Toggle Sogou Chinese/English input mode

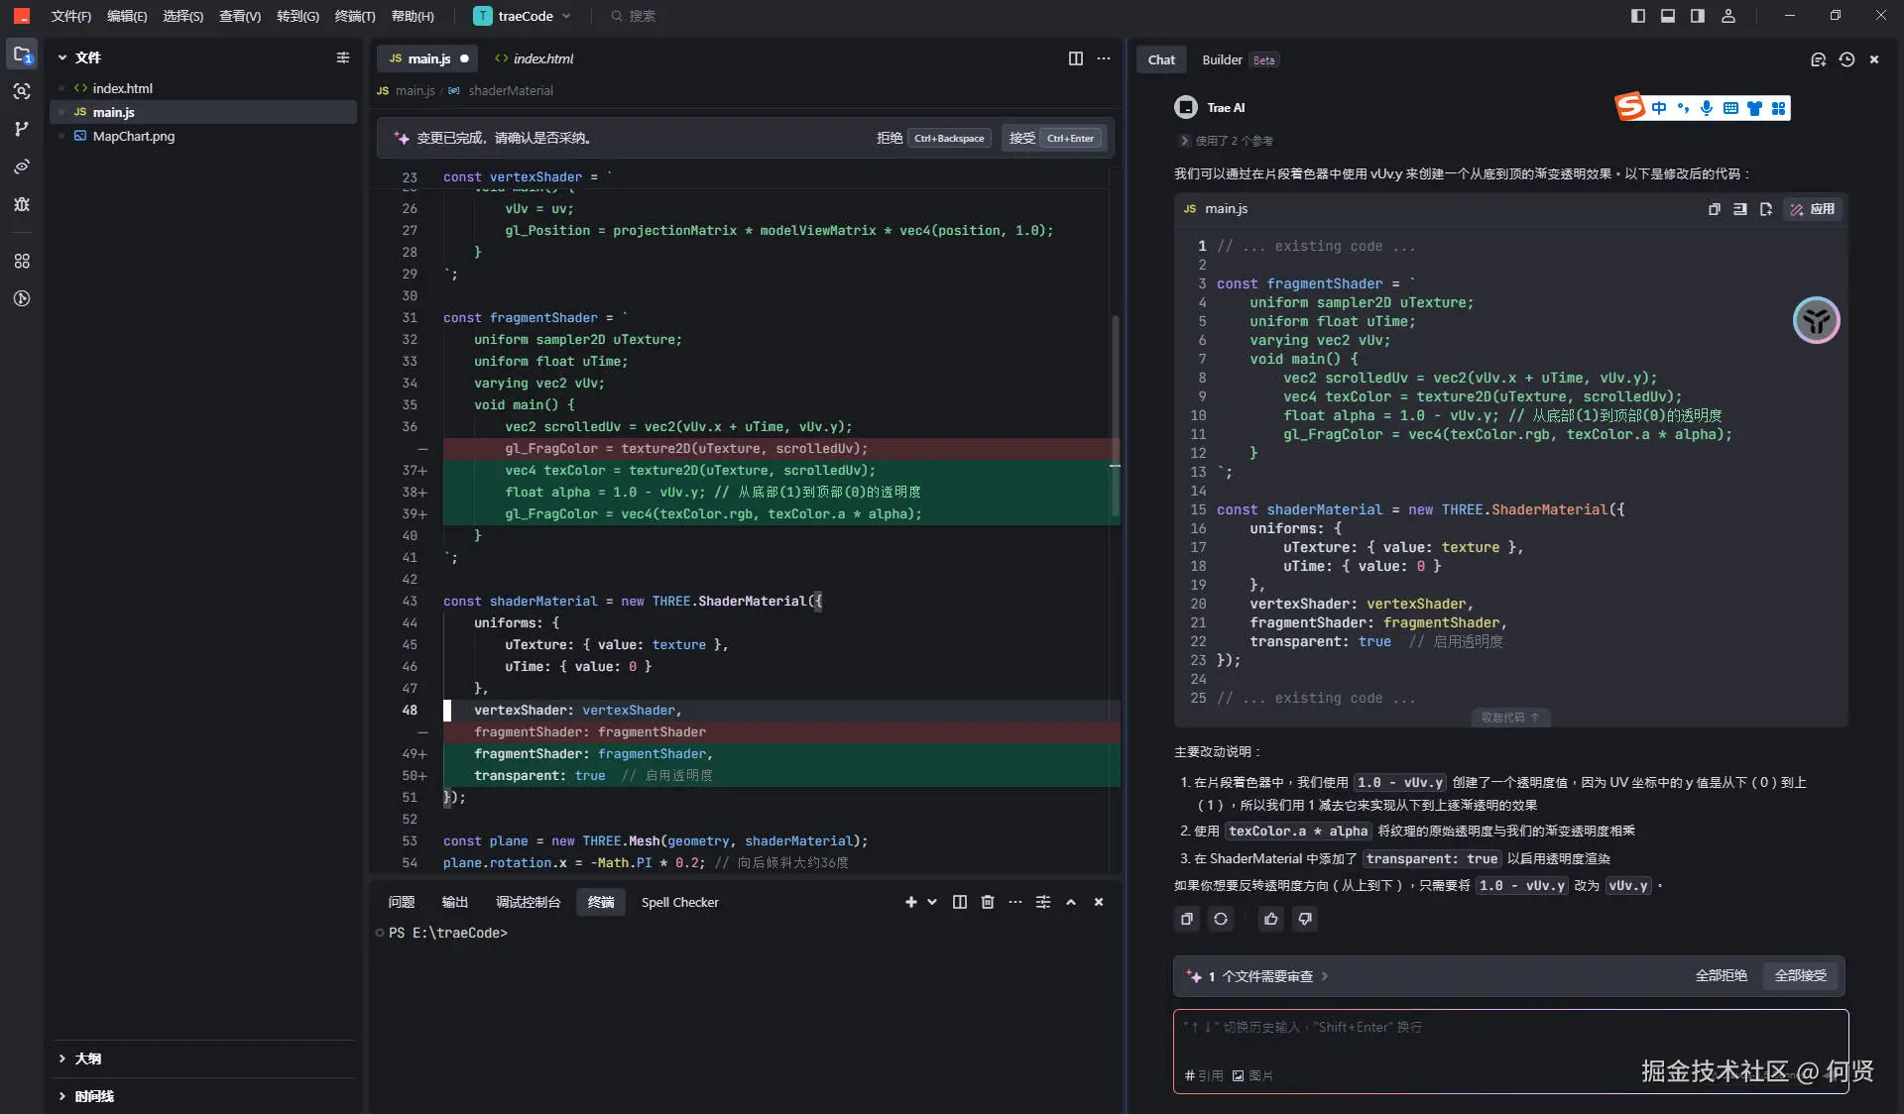[x=1658, y=108]
